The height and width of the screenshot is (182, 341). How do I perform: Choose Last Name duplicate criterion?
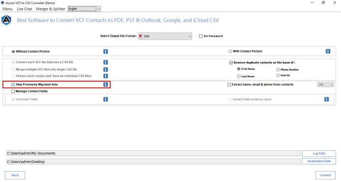[239, 76]
